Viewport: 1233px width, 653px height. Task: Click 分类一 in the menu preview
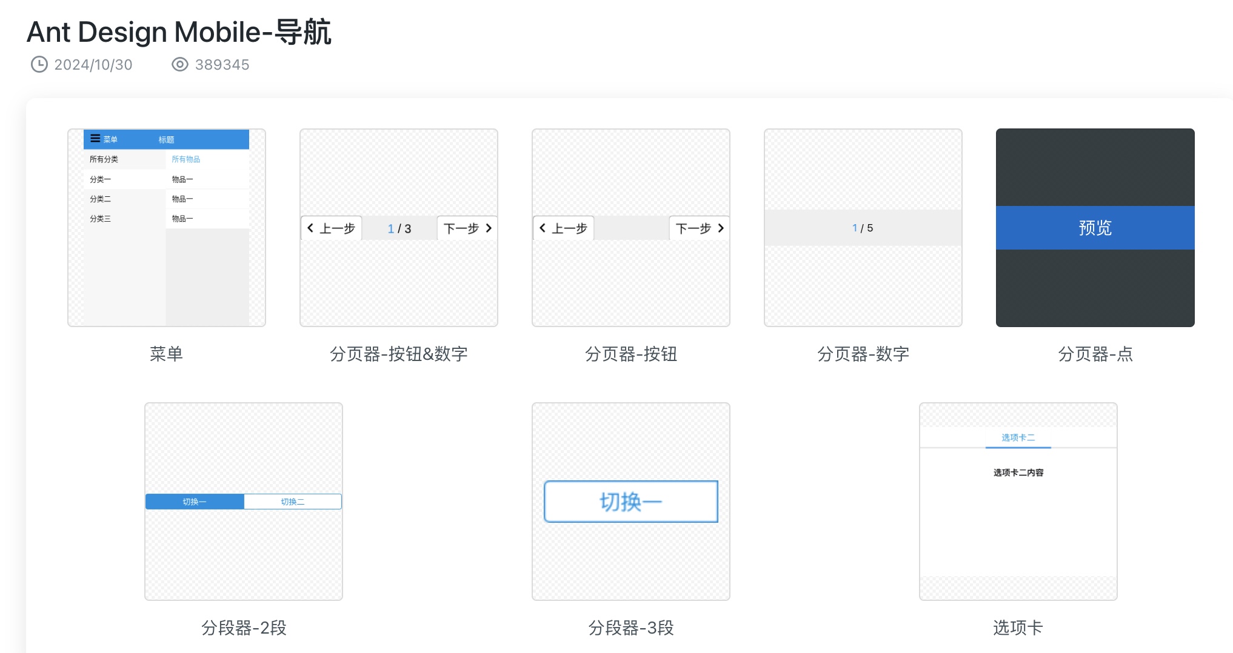[x=100, y=179]
